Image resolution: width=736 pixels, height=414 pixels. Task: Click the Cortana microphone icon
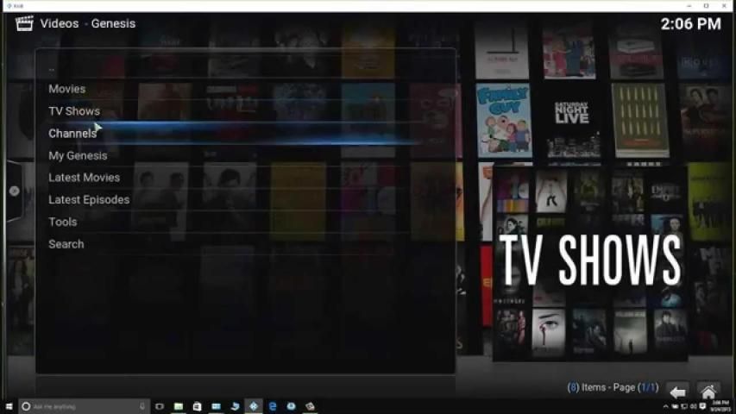click(x=142, y=406)
